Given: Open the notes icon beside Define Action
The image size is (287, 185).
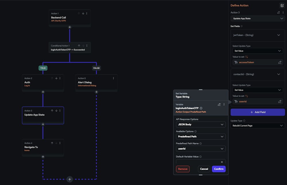Looking at the screenshot, I should coord(282,5).
